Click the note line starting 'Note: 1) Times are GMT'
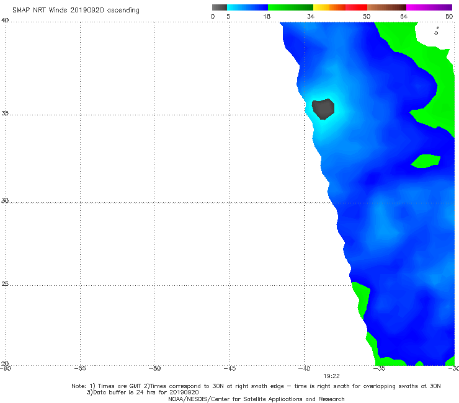The width and height of the screenshot is (459, 403). pos(256,386)
